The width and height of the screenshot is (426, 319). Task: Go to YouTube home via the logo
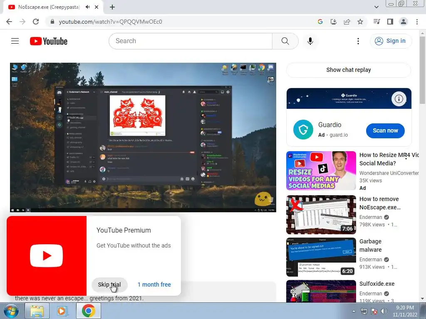pos(49,41)
